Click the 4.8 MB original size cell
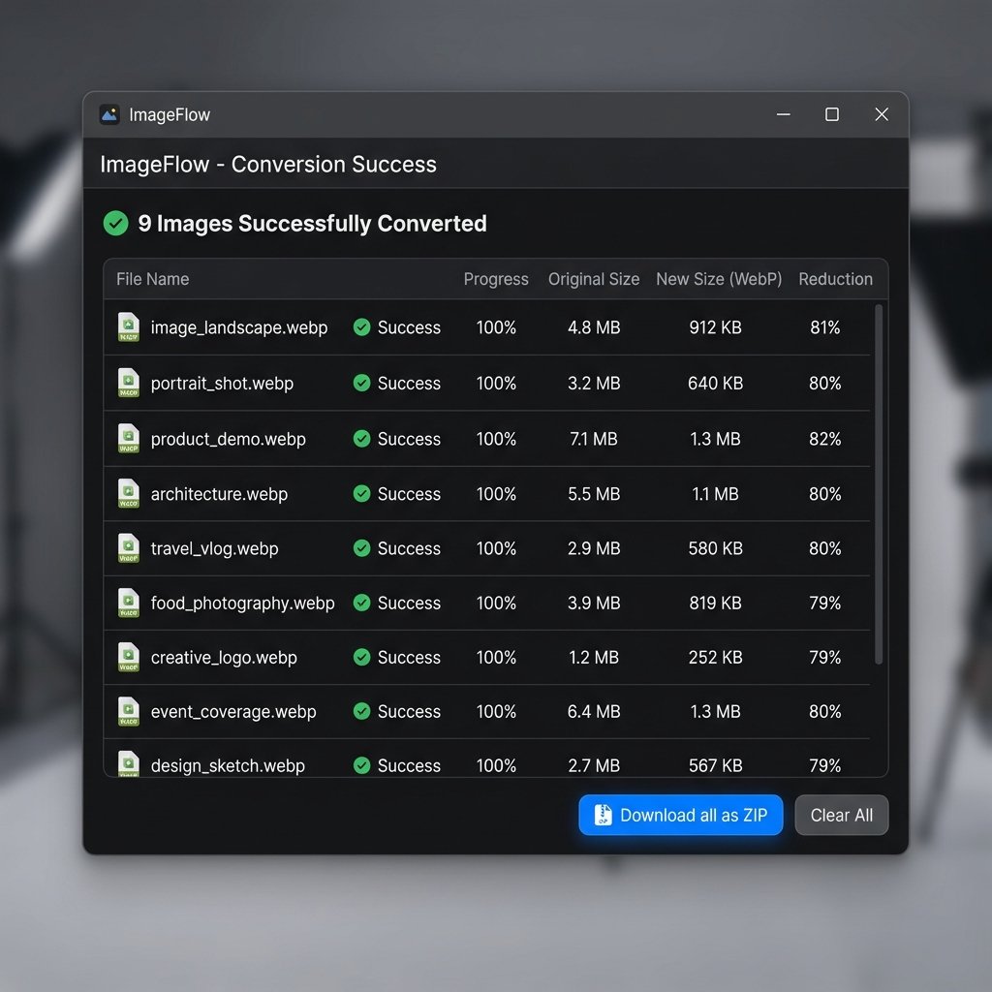Image resolution: width=992 pixels, height=992 pixels. pos(594,327)
